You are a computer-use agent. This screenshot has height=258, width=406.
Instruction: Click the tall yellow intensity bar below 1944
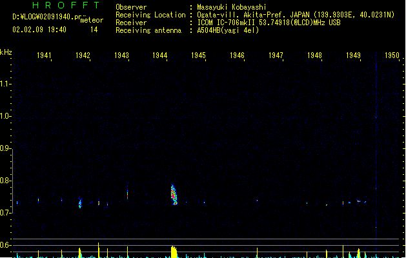174,252
